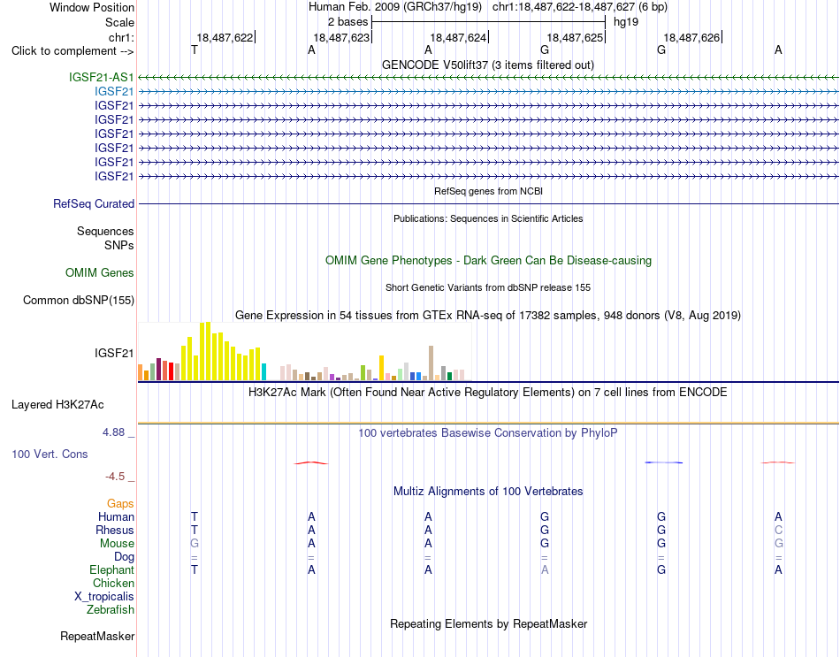840x657 pixels.
Task: Click the Chicken alignment row label
Action: [113, 583]
